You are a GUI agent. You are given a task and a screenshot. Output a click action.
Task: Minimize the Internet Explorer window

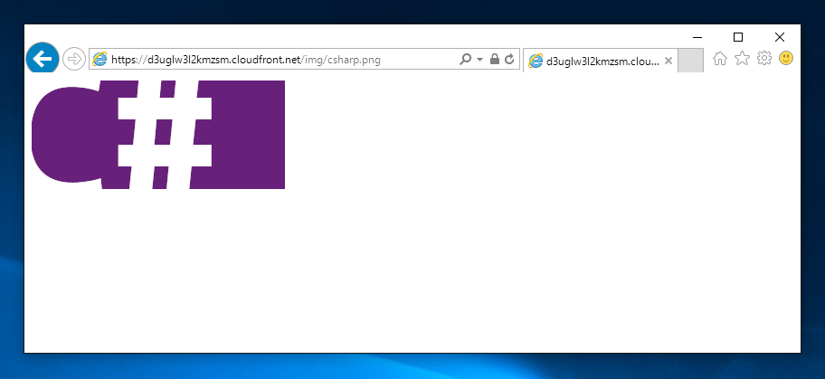click(x=697, y=37)
